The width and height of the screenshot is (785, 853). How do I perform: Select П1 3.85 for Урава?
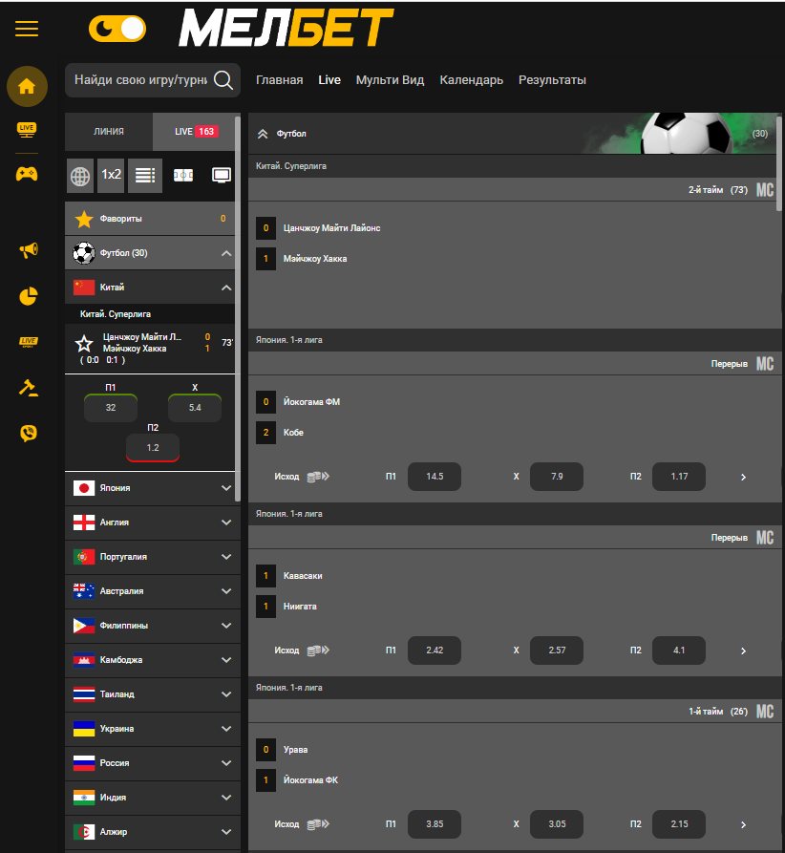click(x=435, y=824)
